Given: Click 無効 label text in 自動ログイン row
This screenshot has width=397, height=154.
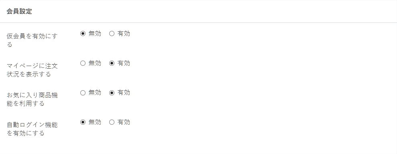Looking at the screenshot, I should tap(95, 122).
